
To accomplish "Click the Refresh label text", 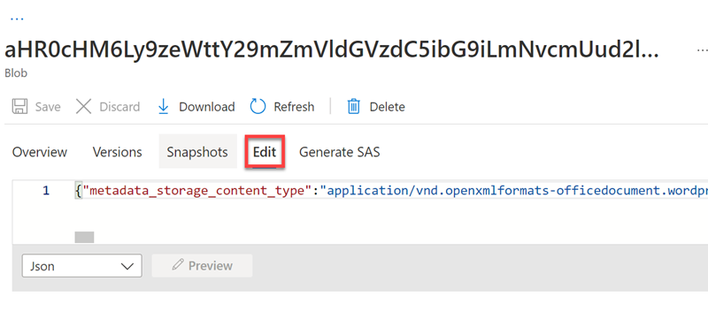I will click(x=294, y=107).
